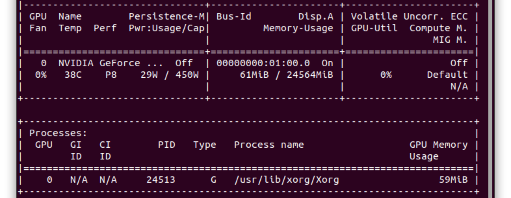Select the 59MiB process memory value
Image resolution: width=511 pixels, height=198 pixels.
[x=453, y=180]
